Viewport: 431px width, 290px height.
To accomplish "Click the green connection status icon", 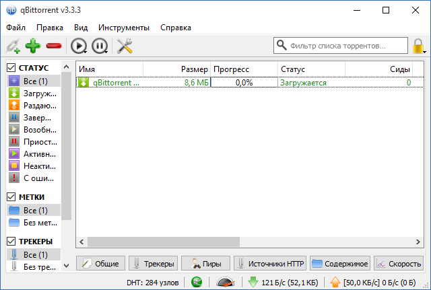I will [x=197, y=282].
